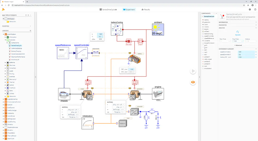Screen dimensions: 258x141
Task: Toggle the orange eye visibility button
Action: point(193,82)
